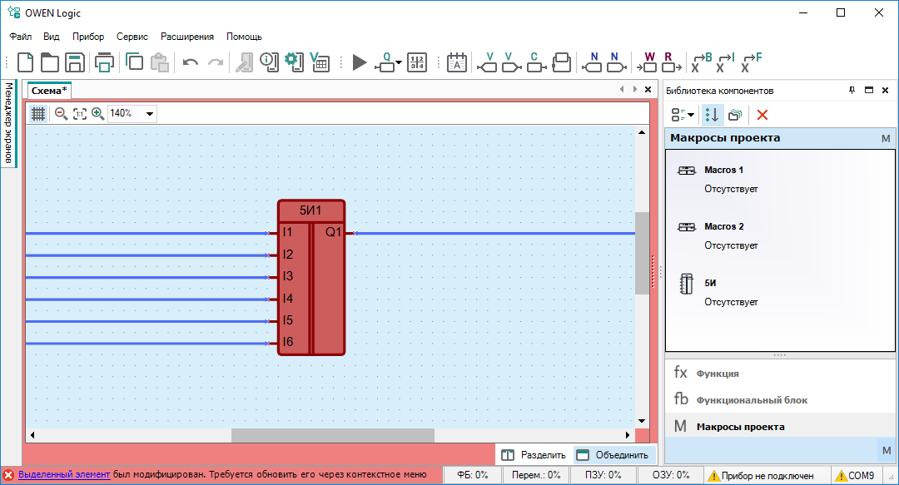The image size is (899, 485).
Task: Expand the output Q block dropdown arrow
Action: (x=399, y=63)
